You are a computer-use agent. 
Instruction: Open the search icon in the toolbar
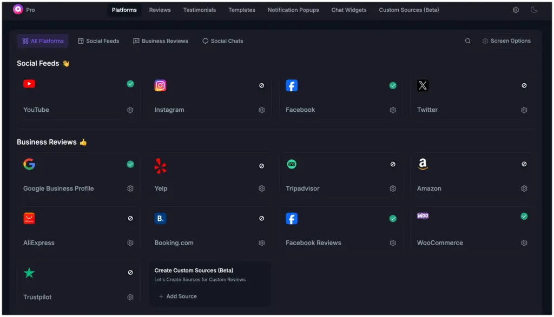point(467,41)
